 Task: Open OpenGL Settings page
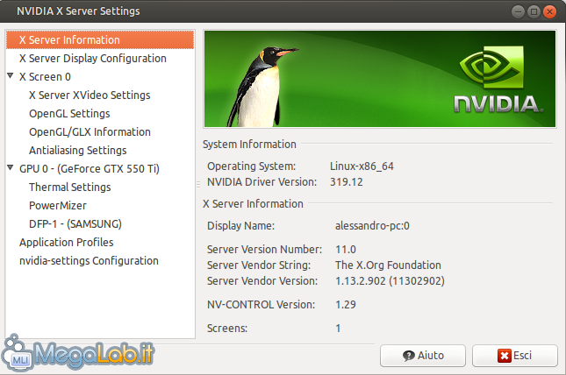pos(69,114)
